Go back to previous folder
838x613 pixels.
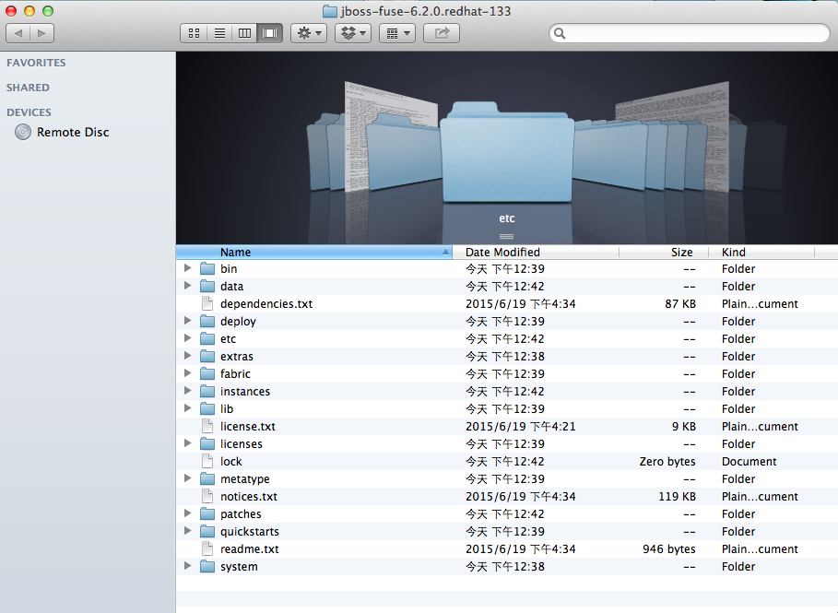point(18,33)
